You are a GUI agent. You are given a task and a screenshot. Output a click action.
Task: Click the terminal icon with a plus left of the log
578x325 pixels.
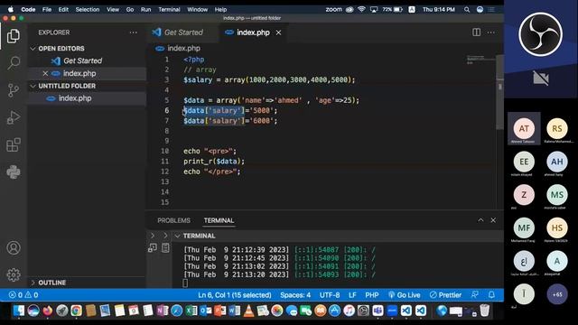pos(153,248)
